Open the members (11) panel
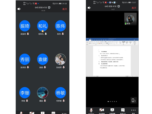Image resolution: width=152 pixels, height=114 pixels. coord(123,110)
